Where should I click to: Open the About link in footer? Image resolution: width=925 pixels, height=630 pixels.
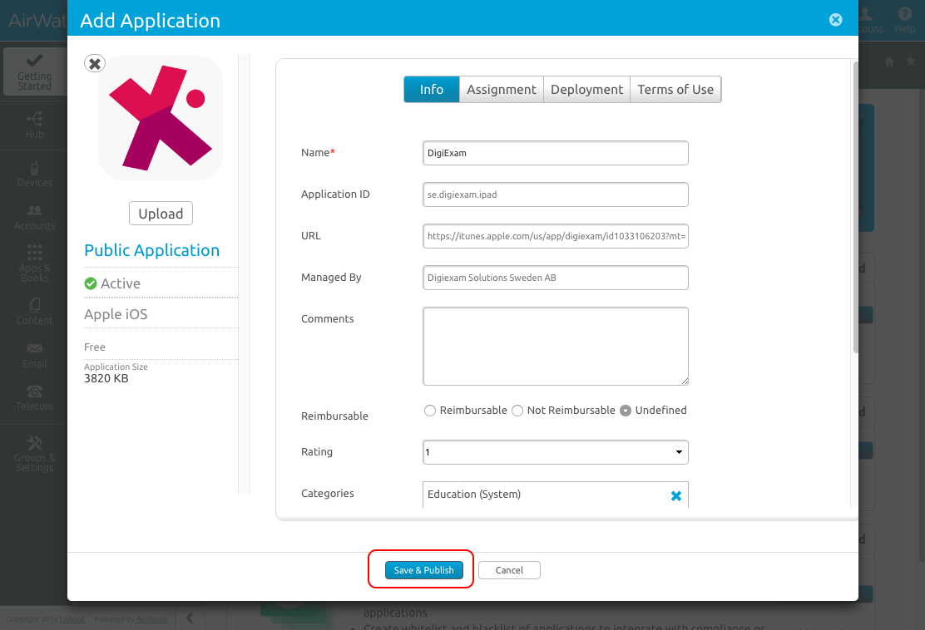(x=74, y=619)
